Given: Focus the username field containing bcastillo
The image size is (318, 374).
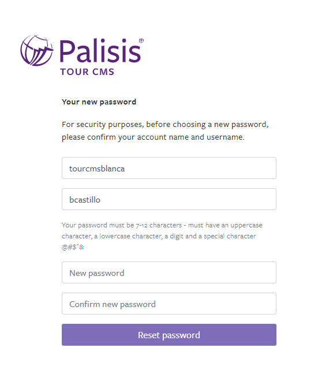Looking at the screenshot, I should 169,199.
